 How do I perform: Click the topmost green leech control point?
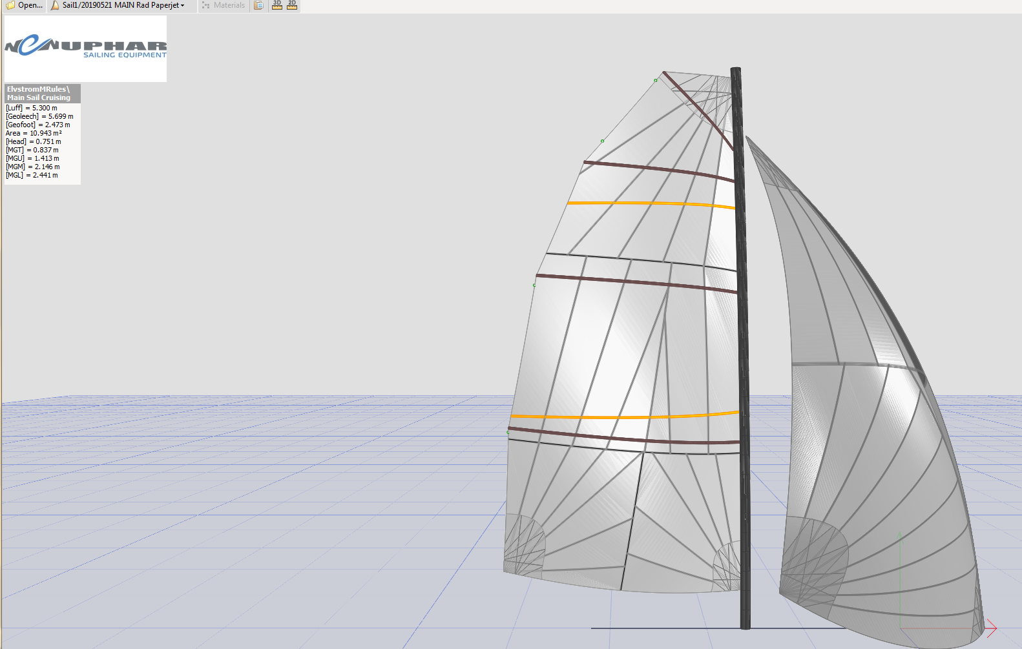(656, 80)
